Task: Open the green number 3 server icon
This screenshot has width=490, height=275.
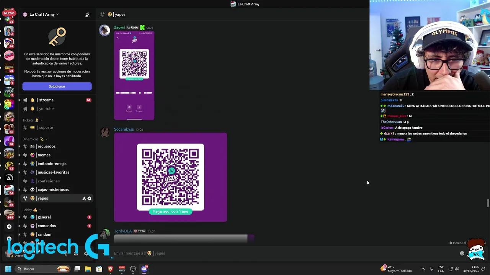Action: point(9,105)
